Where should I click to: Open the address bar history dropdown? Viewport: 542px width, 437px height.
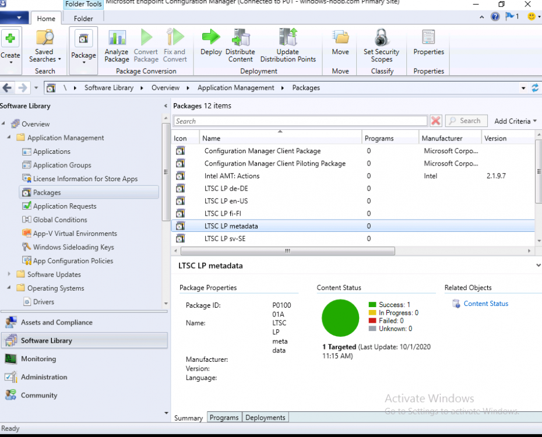point(523,88)
